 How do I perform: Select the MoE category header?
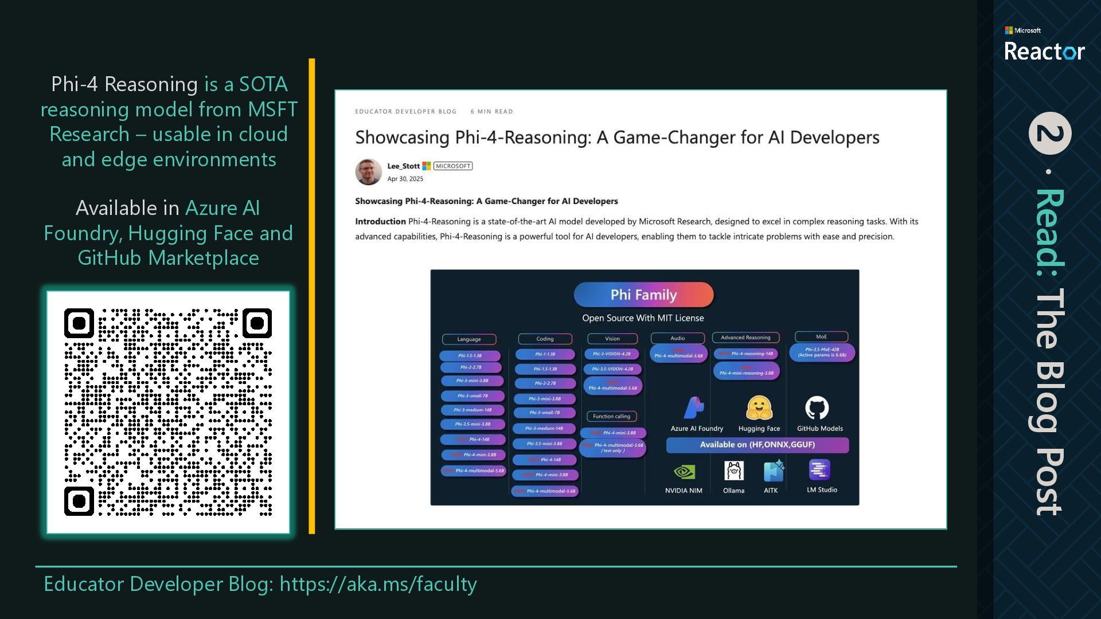tap(821, 337)
